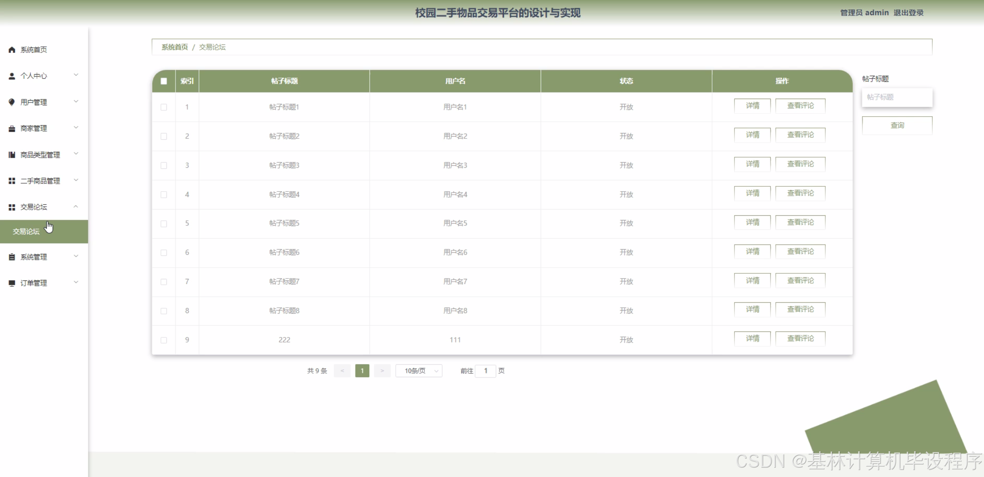Click 详情 button for 帖子标题3
The width and height of the screenshot is (984, 477).
pyautogui.click(x=752, y=164)
